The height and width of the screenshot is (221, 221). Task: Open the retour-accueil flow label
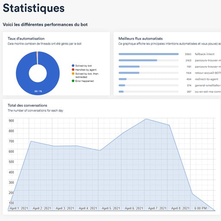pos(208,73)
